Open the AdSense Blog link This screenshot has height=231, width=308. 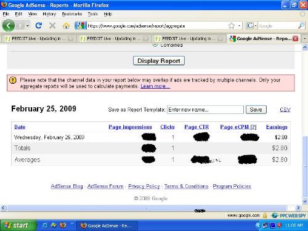click(x=67, y=186)
